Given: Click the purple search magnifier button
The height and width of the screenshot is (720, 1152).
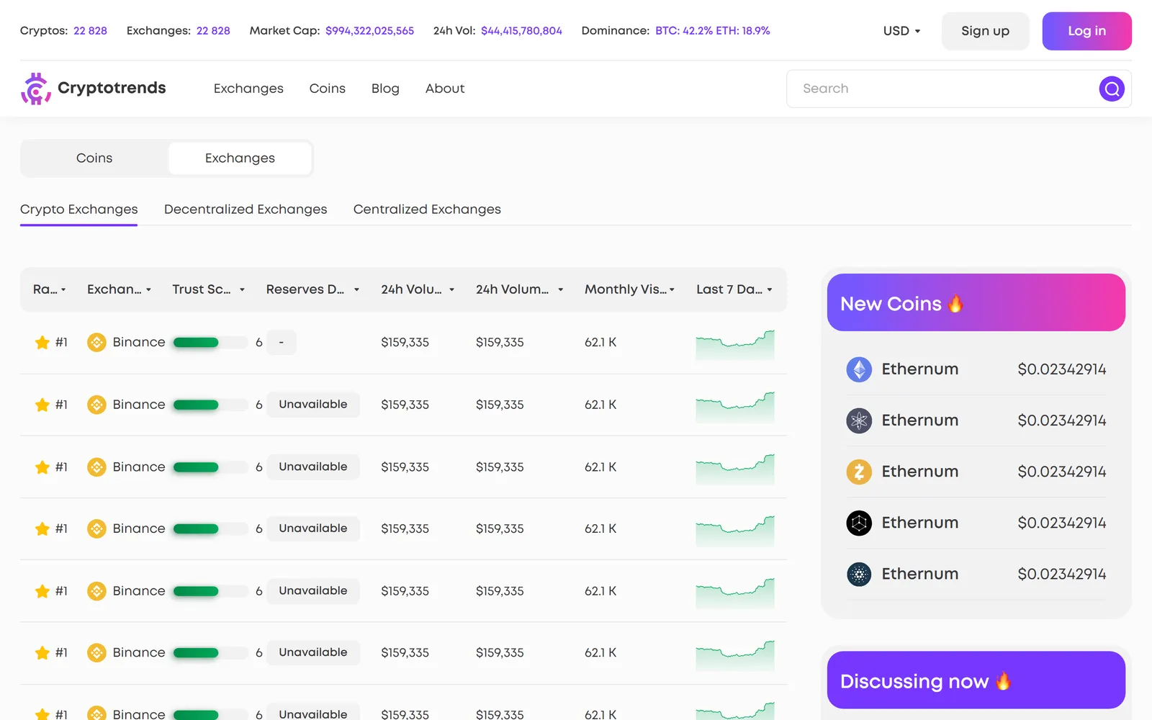Looking at the screenshot, I should click(x=1112, y=89).
